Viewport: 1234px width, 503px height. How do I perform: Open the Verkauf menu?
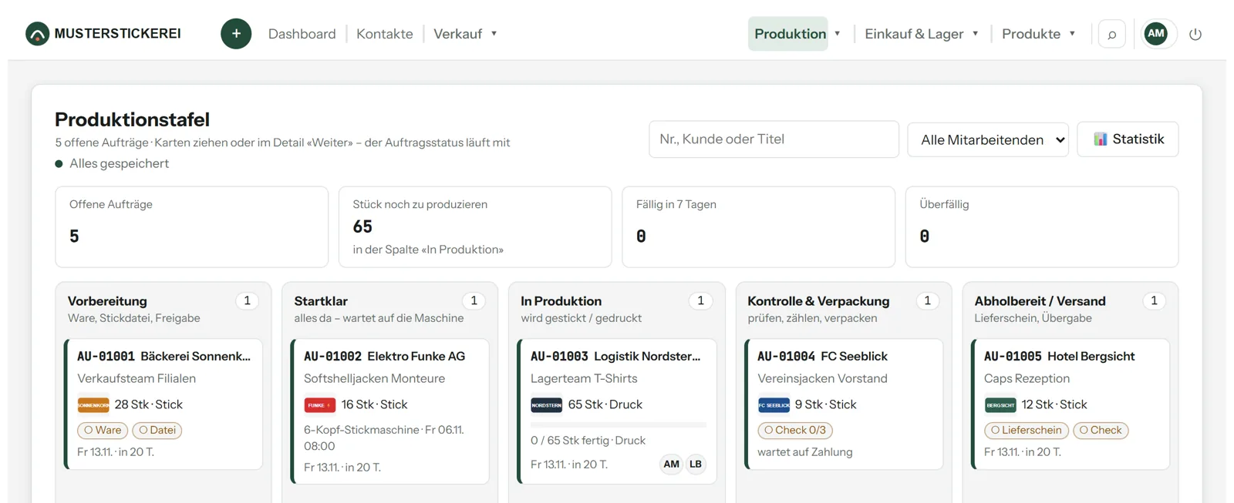click(x=457, y=34)
